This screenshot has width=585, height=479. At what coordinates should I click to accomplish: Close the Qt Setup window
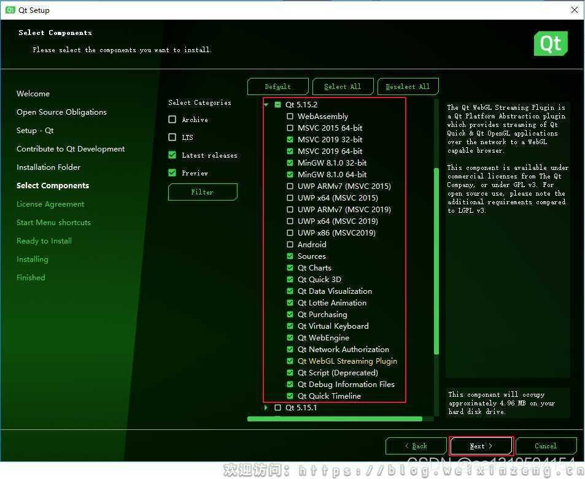coord(575,10)
